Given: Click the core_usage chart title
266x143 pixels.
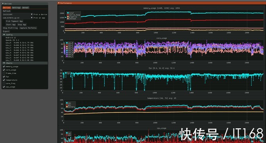Looking at the screenshot, I should point(161,38).
